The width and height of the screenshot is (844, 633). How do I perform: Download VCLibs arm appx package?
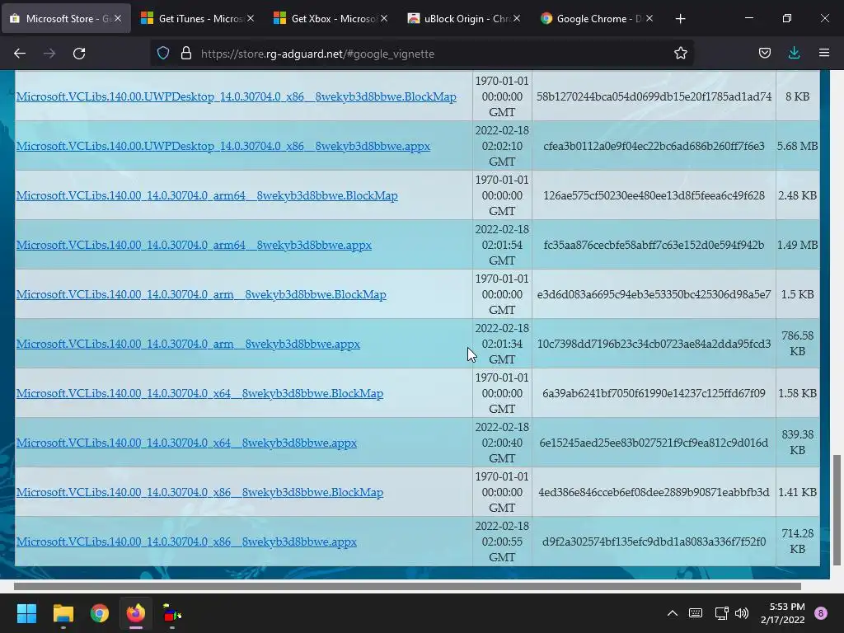click(x=189, y=344)
